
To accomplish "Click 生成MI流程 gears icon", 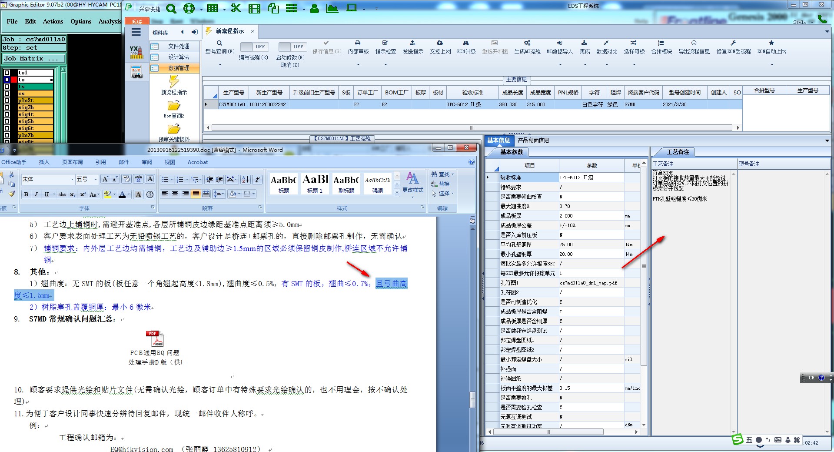I will 527,43.
